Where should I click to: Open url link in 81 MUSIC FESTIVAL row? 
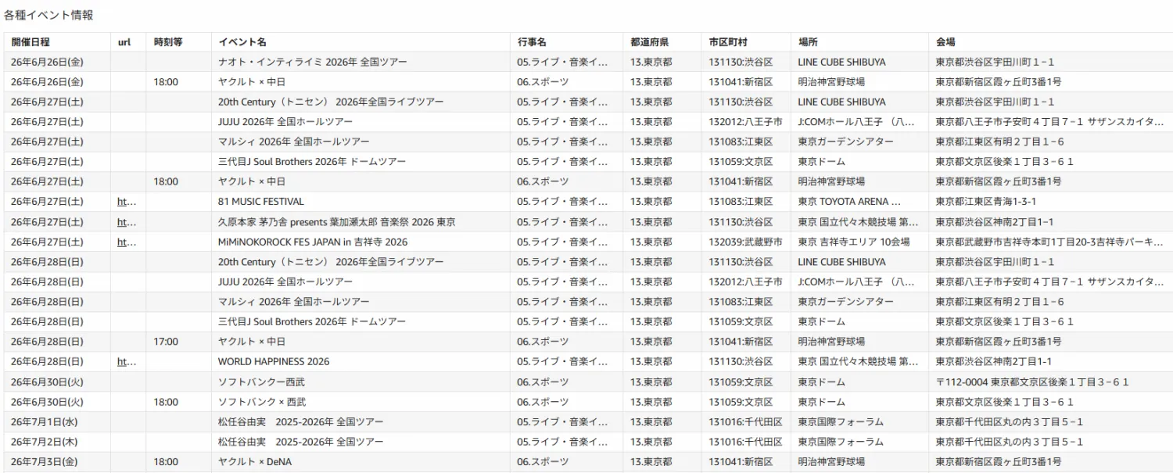(x=127, y=202)
